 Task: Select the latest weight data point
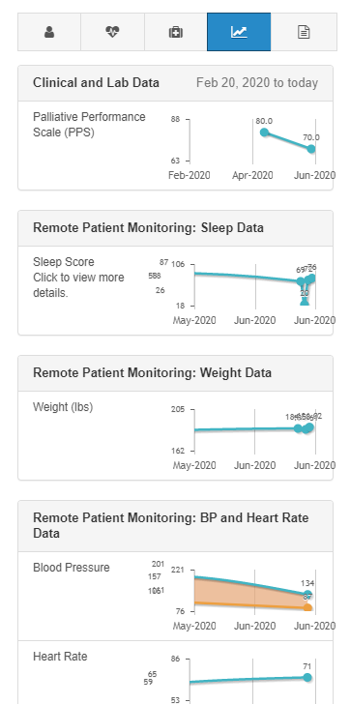point(309,427)
